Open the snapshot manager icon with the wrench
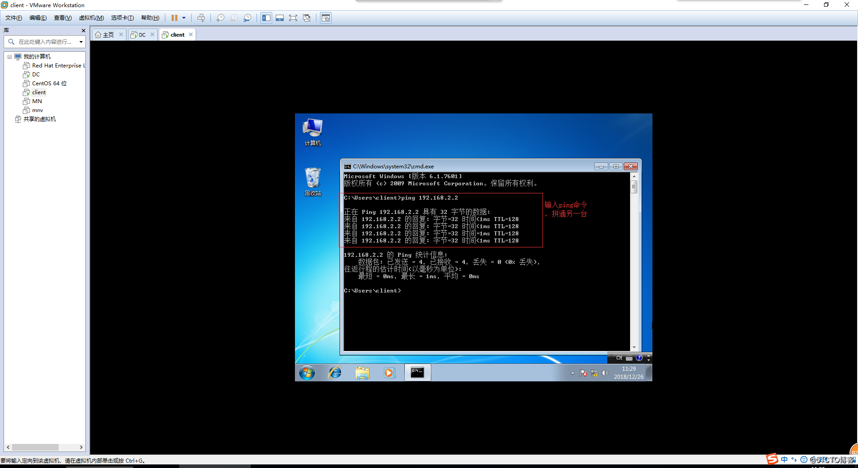This screenshot has height=468, width=858. point(247,18)
